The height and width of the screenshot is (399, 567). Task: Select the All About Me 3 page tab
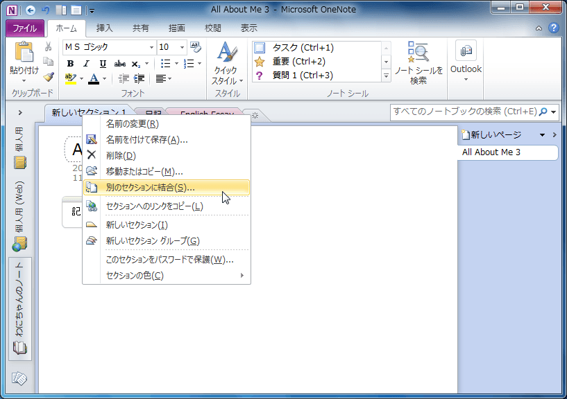click(x=508, y=152)
